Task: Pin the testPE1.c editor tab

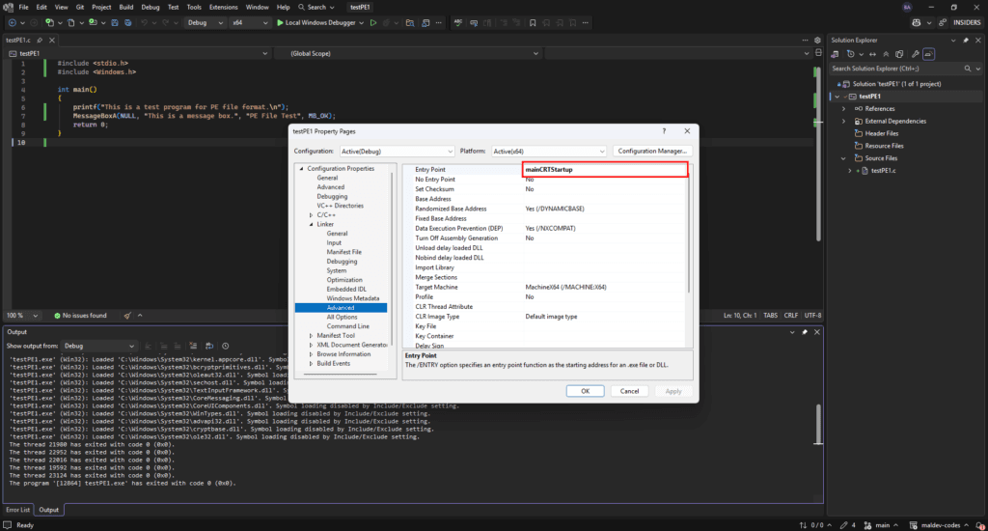Action: [40, 40]
